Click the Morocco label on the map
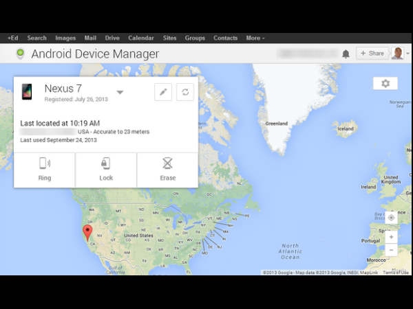 [x=376, y=260]
